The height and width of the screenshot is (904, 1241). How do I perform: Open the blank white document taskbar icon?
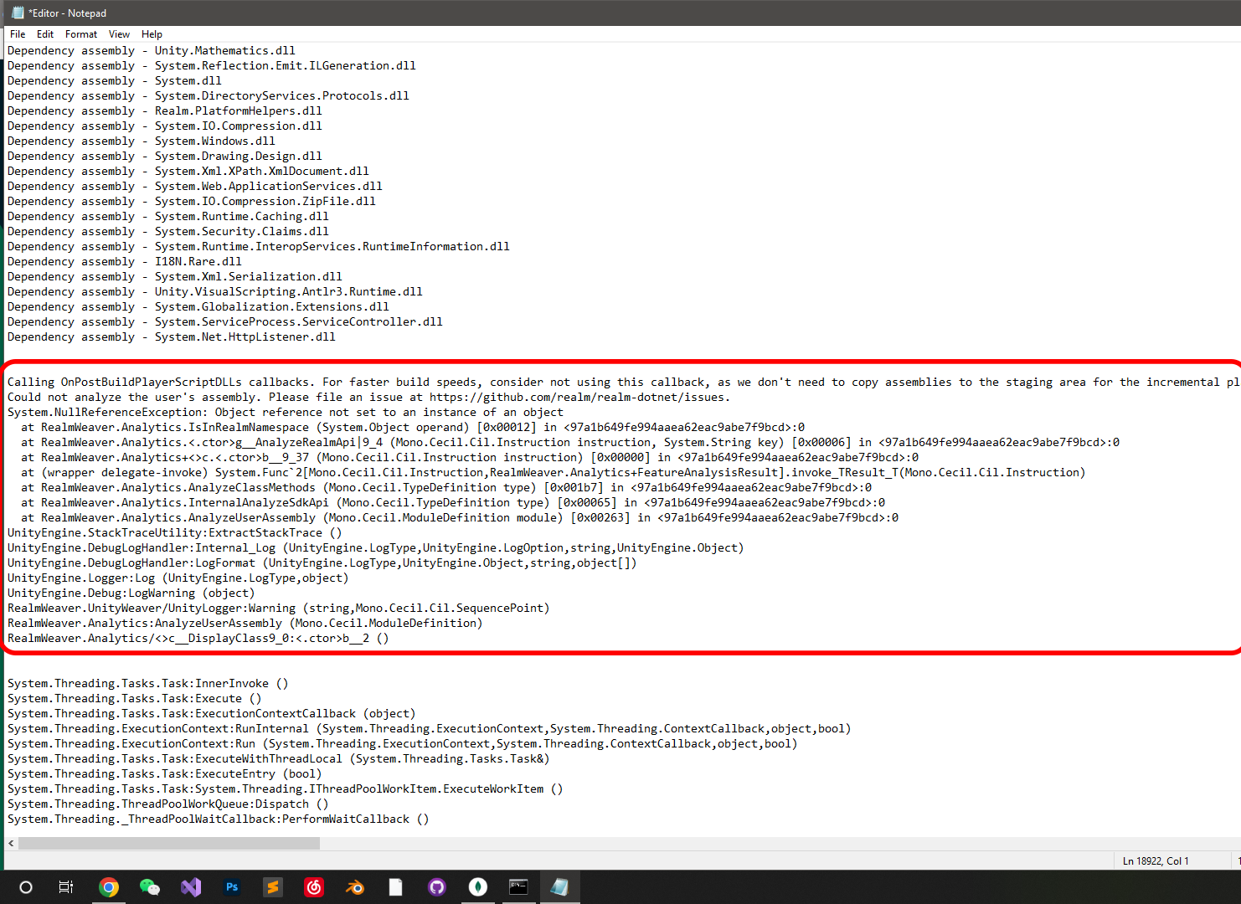(x=396, y=887)
